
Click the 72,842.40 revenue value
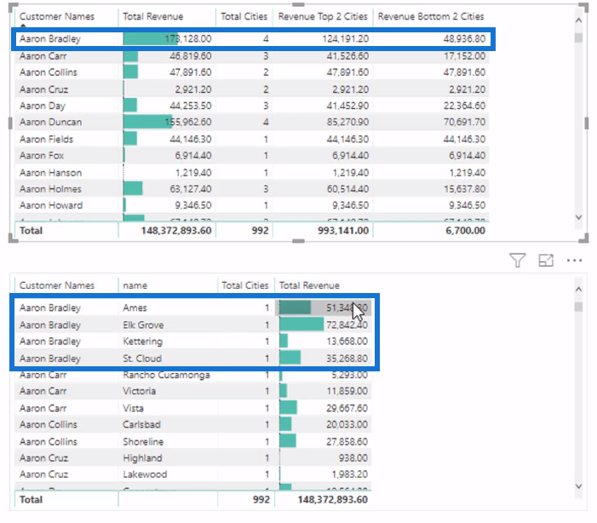tap(347, 325)
